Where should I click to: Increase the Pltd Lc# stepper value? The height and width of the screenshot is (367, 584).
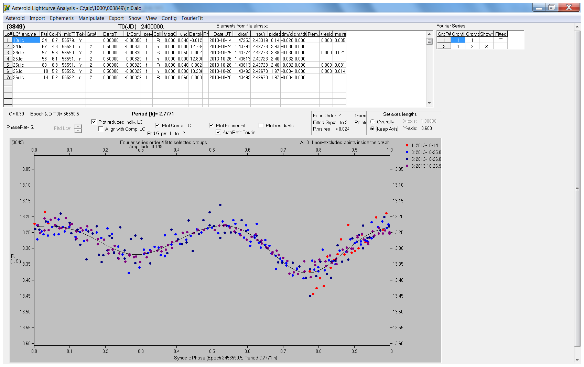click(x=78, y=126)
